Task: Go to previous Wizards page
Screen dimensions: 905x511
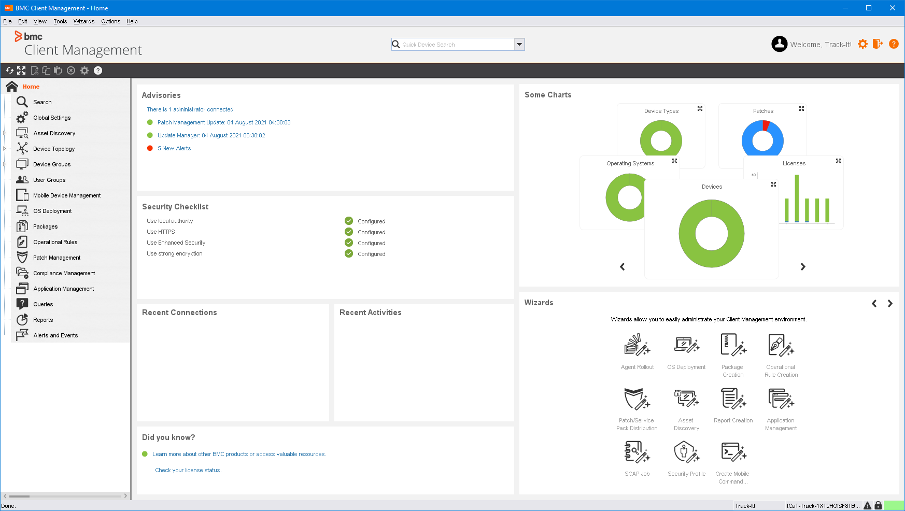Action: [874, 304]
